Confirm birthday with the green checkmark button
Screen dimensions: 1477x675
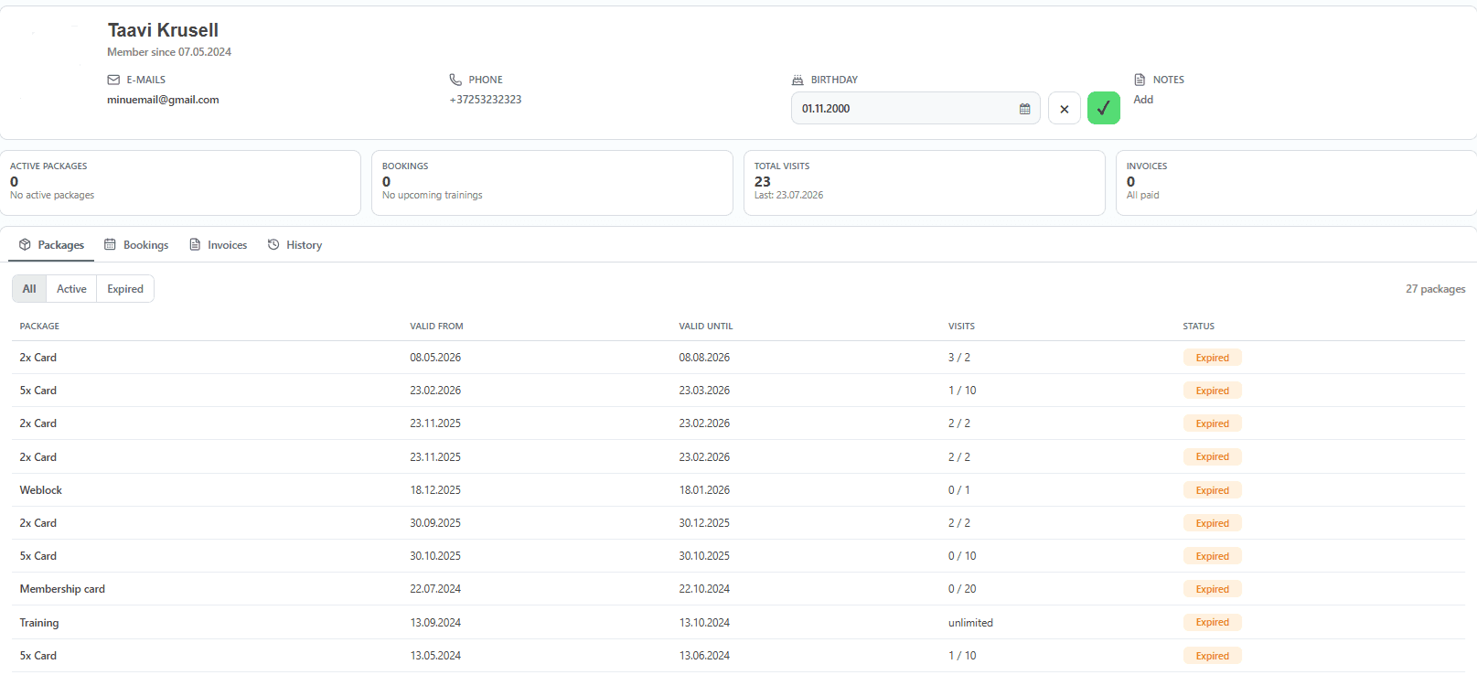(1104, 108)
